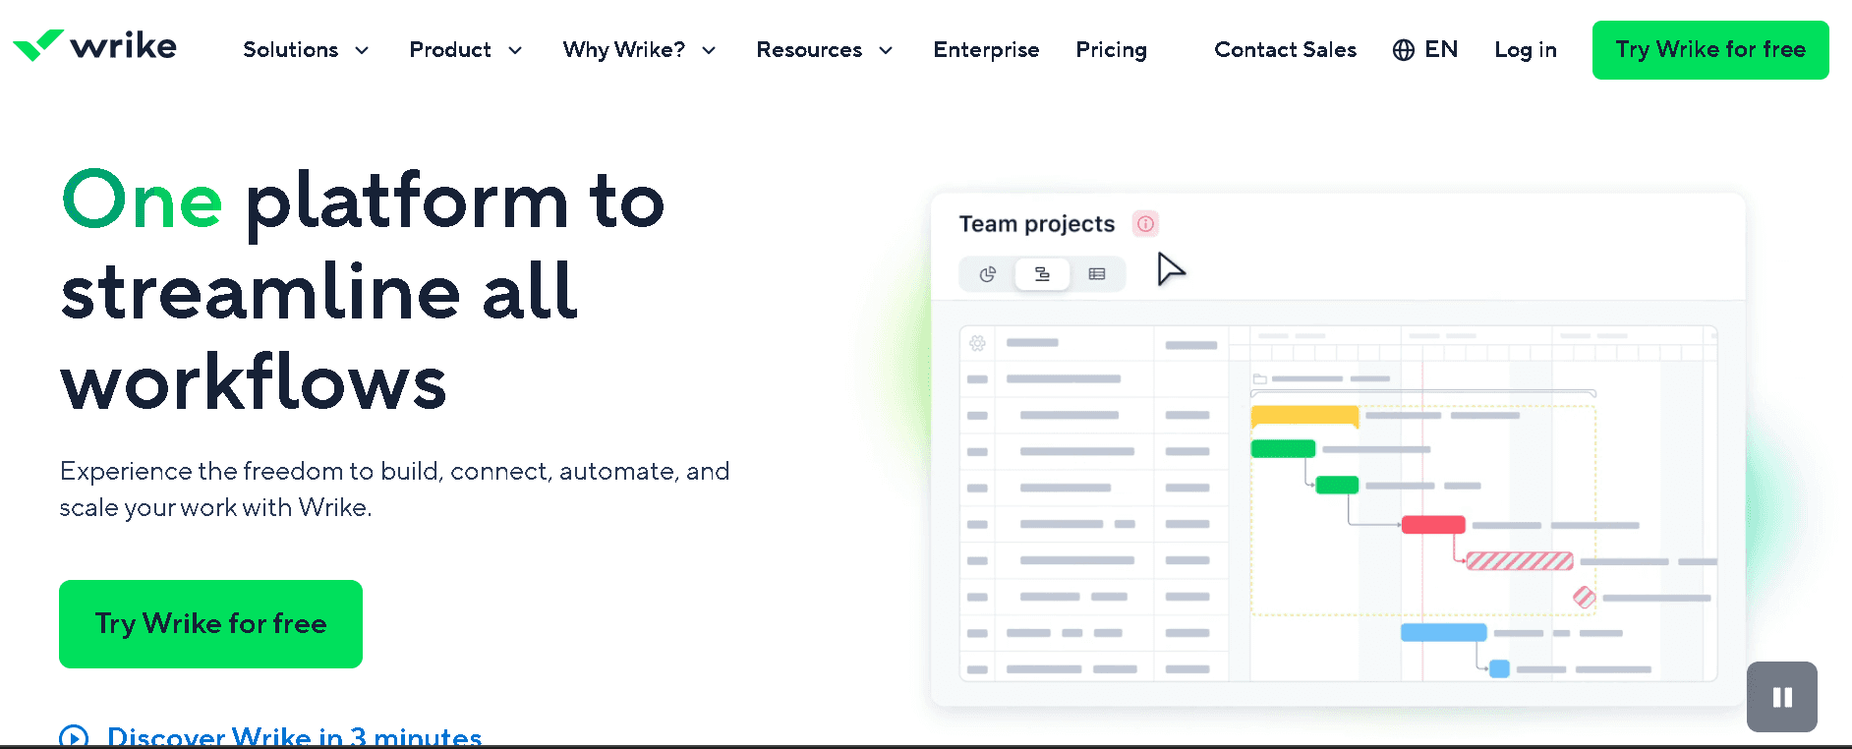Viewport: 1852px width, 749px height.
Task: Click the striped red Gantt bar
Action: [1520, 561]
